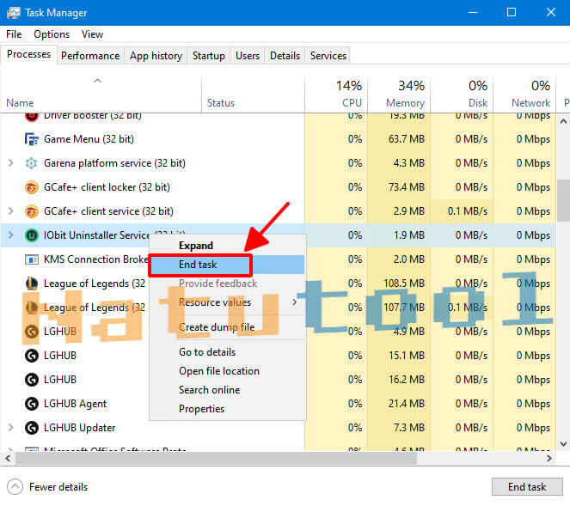Expand the LGHUB Updater group
The image size is (570, 506).
[11, 428]
